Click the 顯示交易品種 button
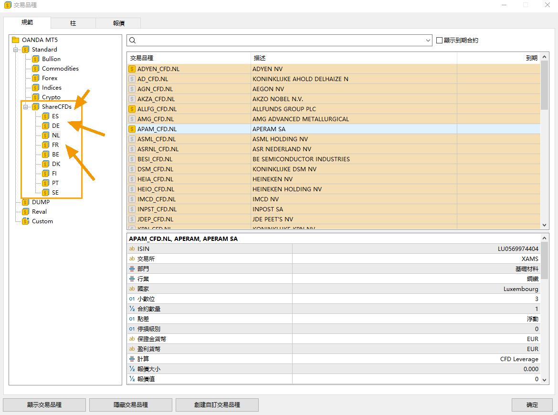558x415 pixels. tap(44, 405)
